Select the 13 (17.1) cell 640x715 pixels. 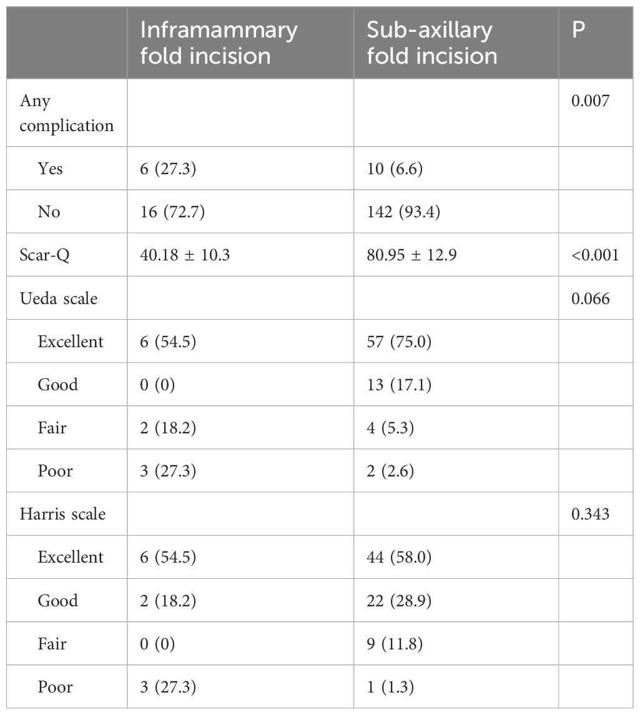399,385
